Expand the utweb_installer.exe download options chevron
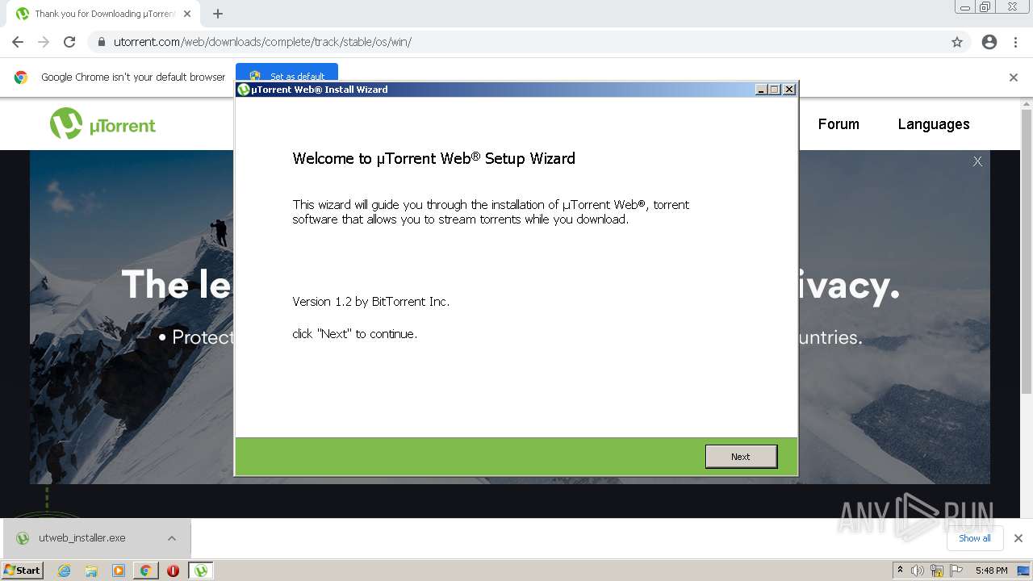Screen dimensions: 1033x581 (x=172, y=538)
